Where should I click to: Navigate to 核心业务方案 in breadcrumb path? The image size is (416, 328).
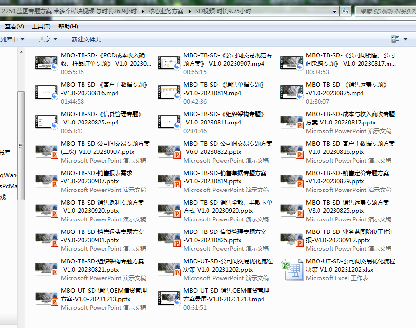point(165,11)
